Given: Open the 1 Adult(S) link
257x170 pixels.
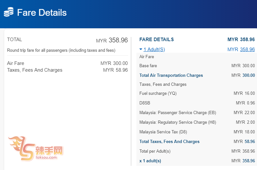Looking at the screenshot, I should pos(154,49).
